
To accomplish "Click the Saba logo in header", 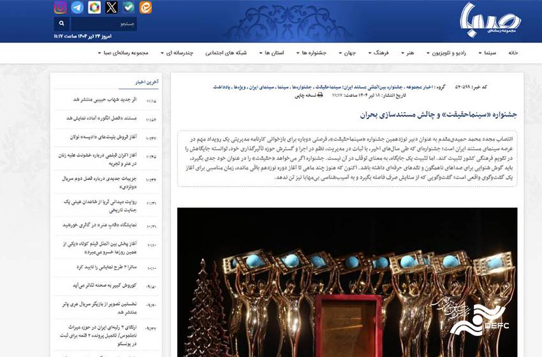I will (490, 20).
